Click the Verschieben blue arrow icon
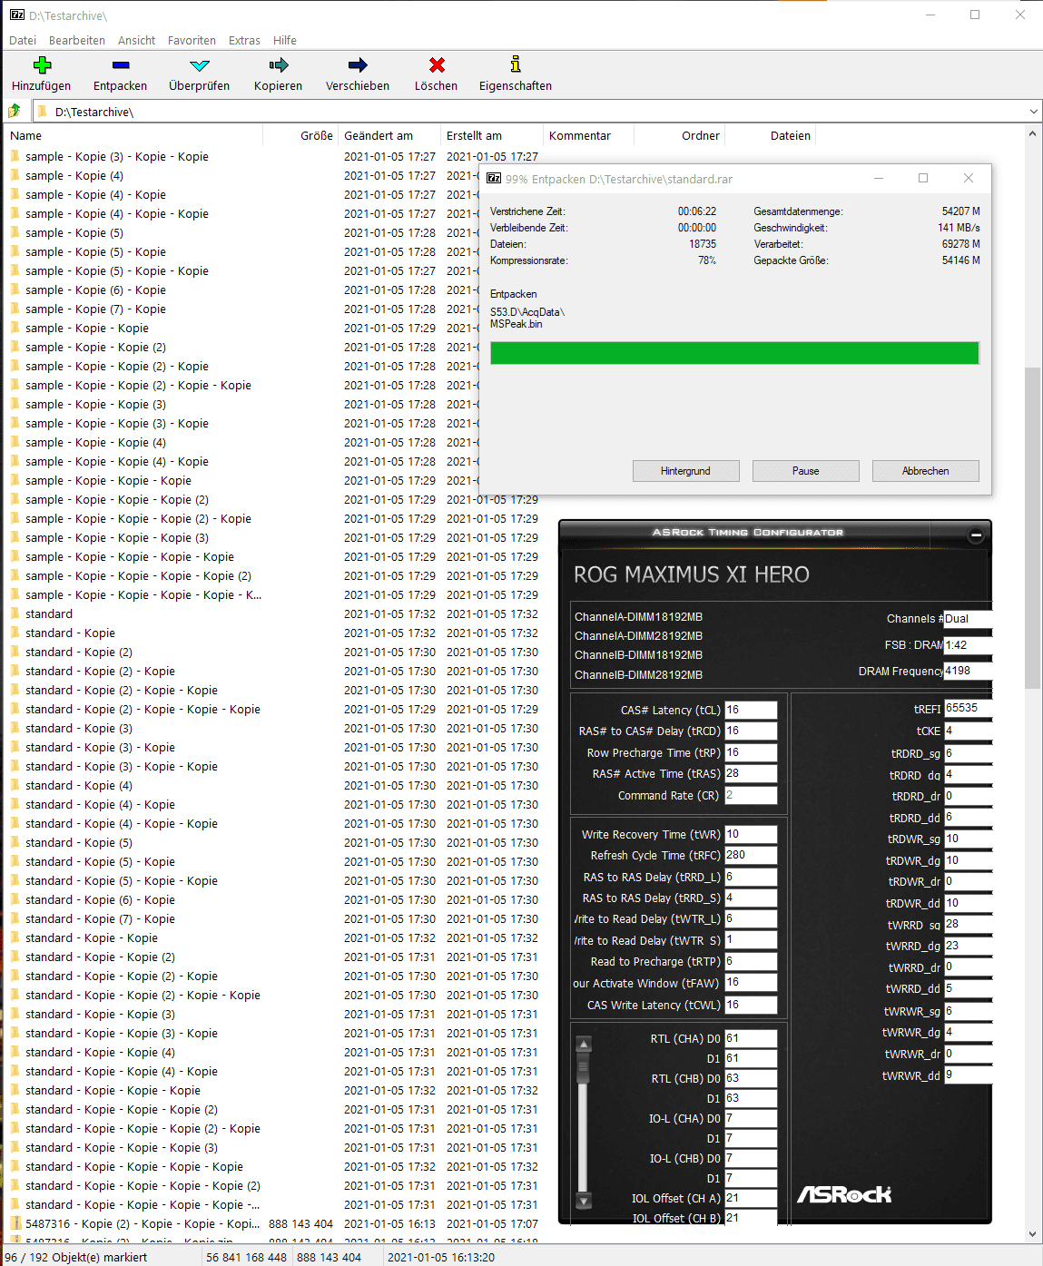This screenshot has height=1266, width=1043. click(x=358, y=64)
